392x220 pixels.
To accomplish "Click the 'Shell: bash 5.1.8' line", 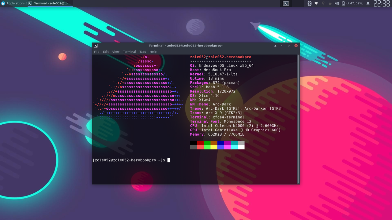I will point(209,87).
